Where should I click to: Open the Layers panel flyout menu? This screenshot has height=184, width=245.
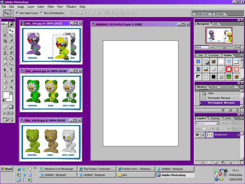point(242,118)
